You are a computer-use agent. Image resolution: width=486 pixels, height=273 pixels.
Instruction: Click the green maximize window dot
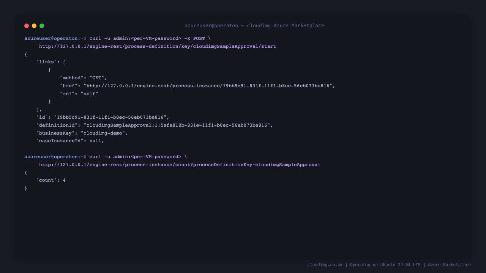click(x=42, y=26)
